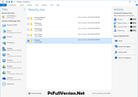Select the Visuals folder name

coord(37,40)
